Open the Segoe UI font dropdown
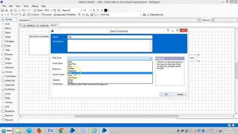This screenshot has height=134, width=238. [x=81, y=10]
